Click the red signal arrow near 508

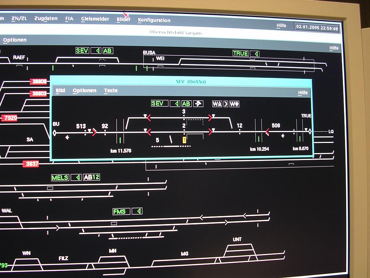point(267,132)
